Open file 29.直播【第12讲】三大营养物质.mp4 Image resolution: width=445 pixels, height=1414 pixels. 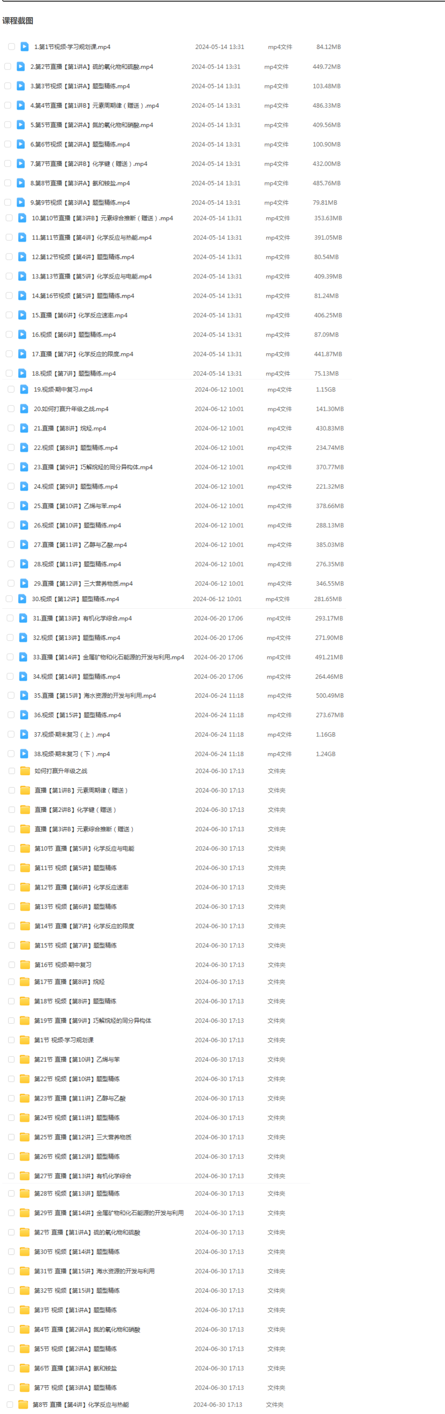click(x=83, y=584)
